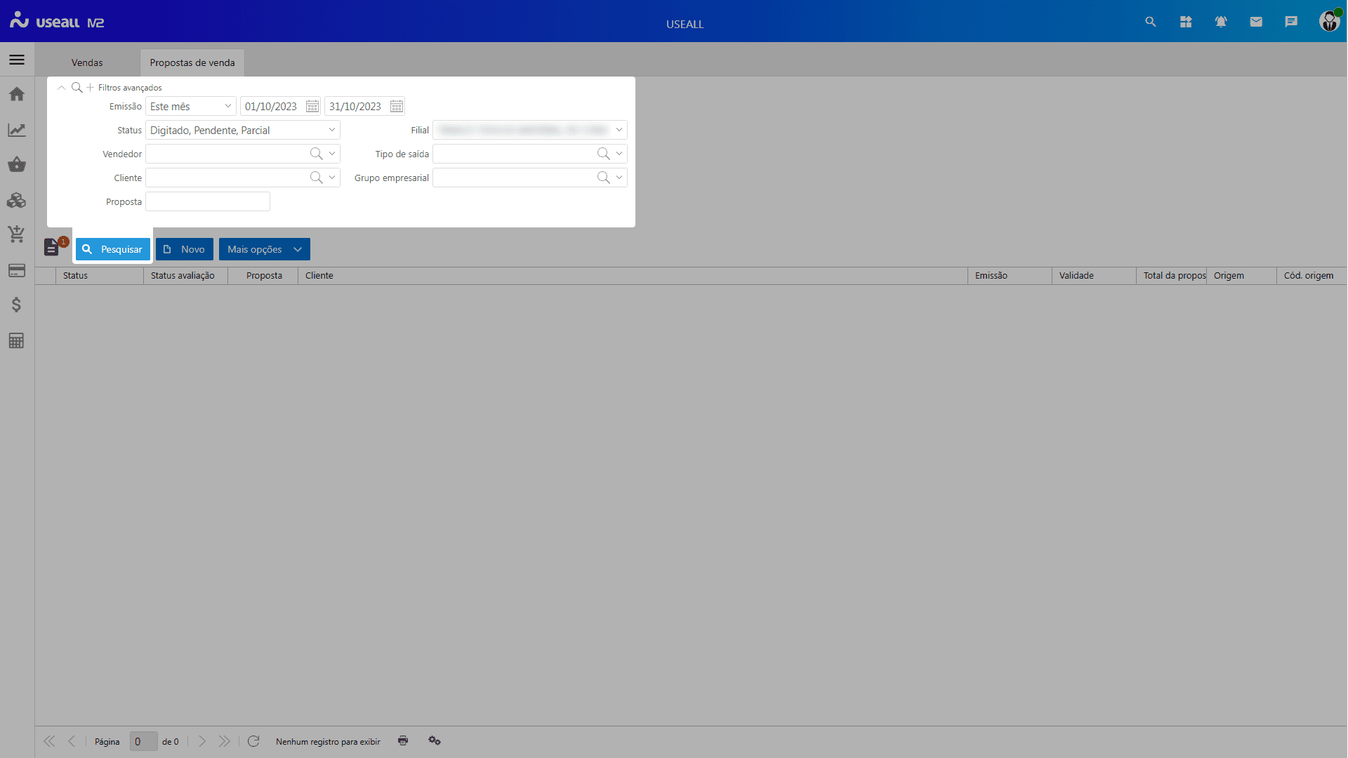Viewport: 1348px width, 758px height.
Task: Click the print icon in footer
Action: pyautogui.click(x=403, y=740)
